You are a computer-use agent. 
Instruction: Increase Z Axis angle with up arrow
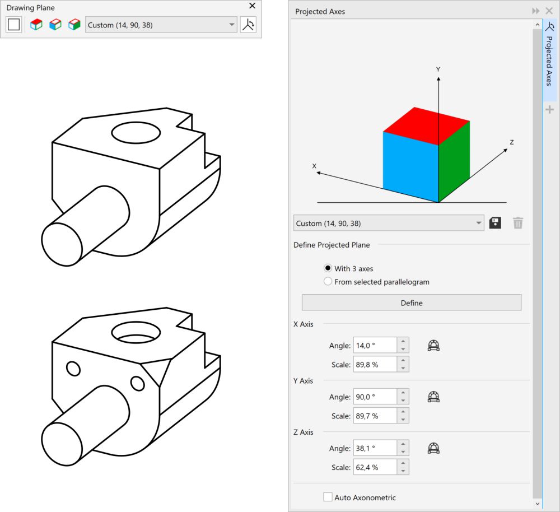[x=403, y=444]
